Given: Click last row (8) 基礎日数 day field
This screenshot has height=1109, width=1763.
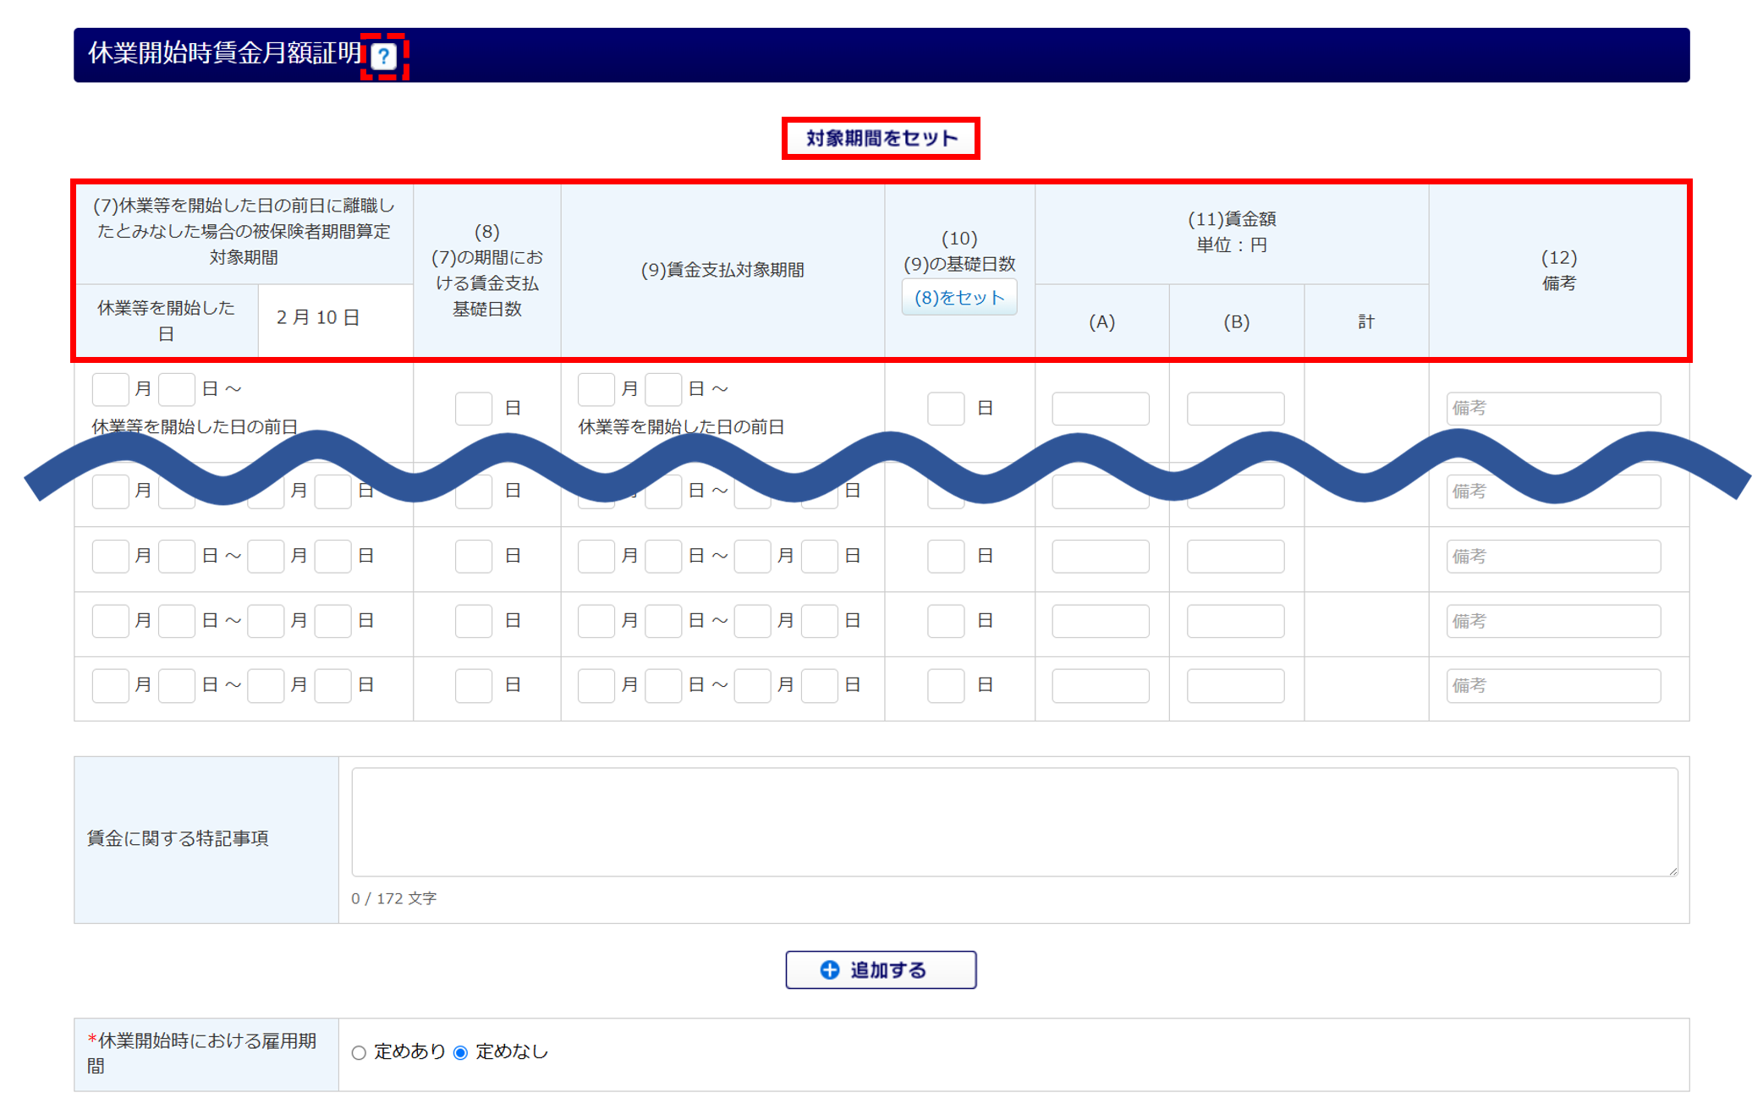Looking at the screenshot, I should coord(474,685).
